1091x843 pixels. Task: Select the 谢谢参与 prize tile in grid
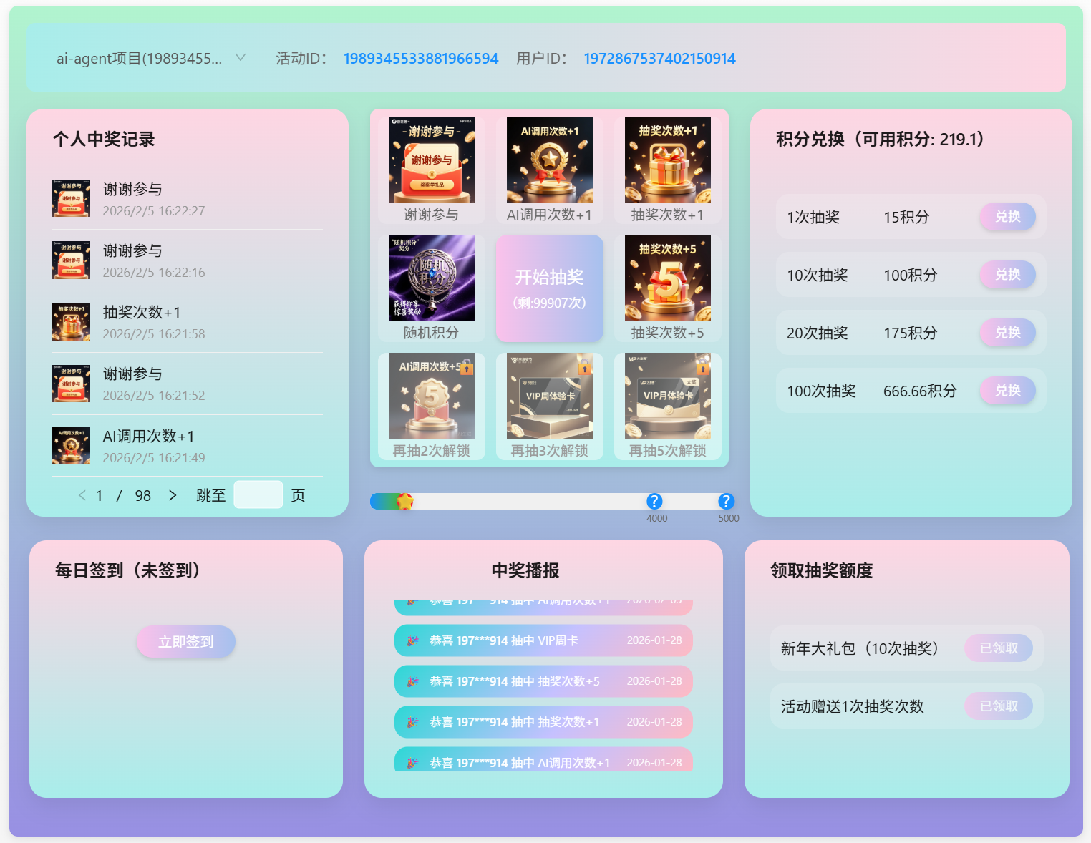click(x=431, y=159)
